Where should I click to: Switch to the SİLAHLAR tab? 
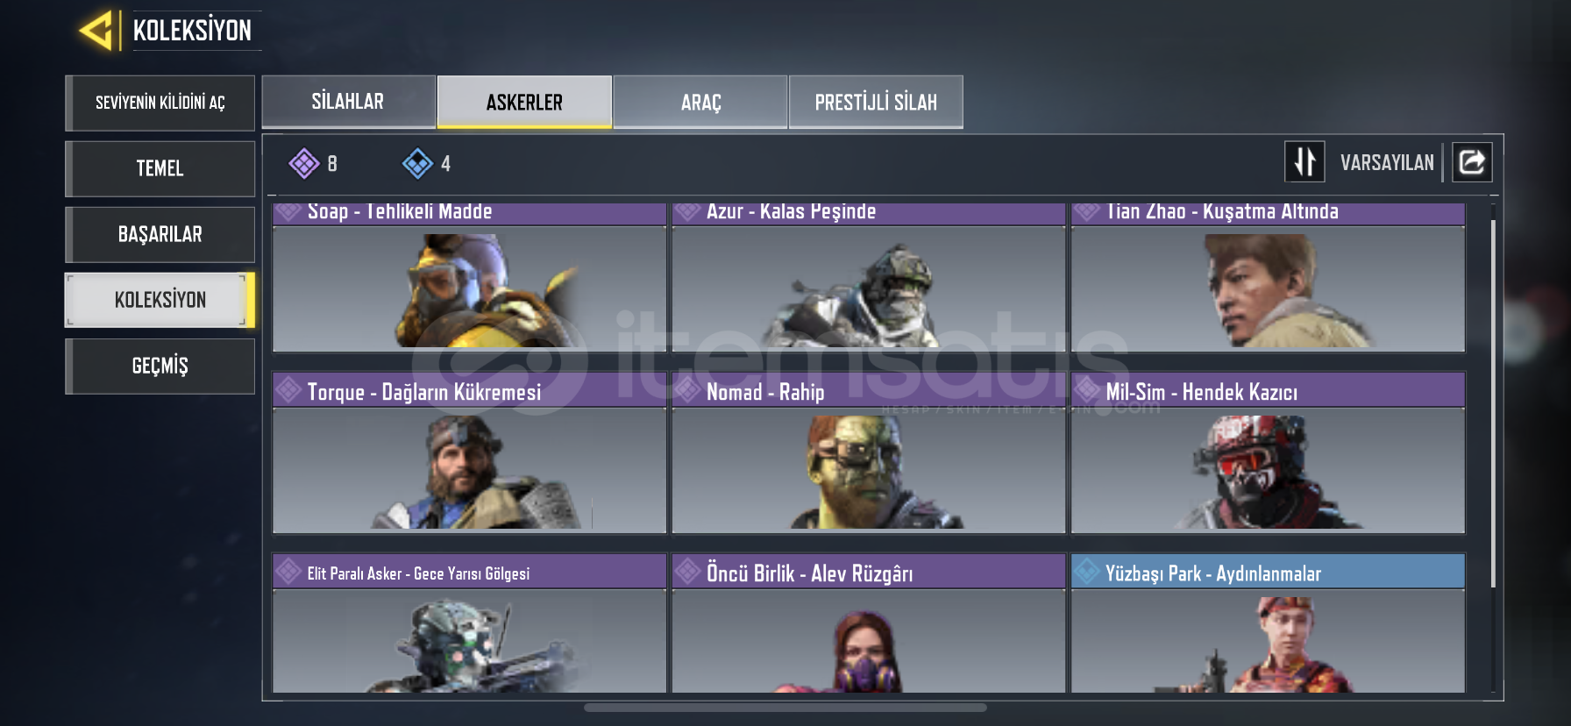pos(348,102)
